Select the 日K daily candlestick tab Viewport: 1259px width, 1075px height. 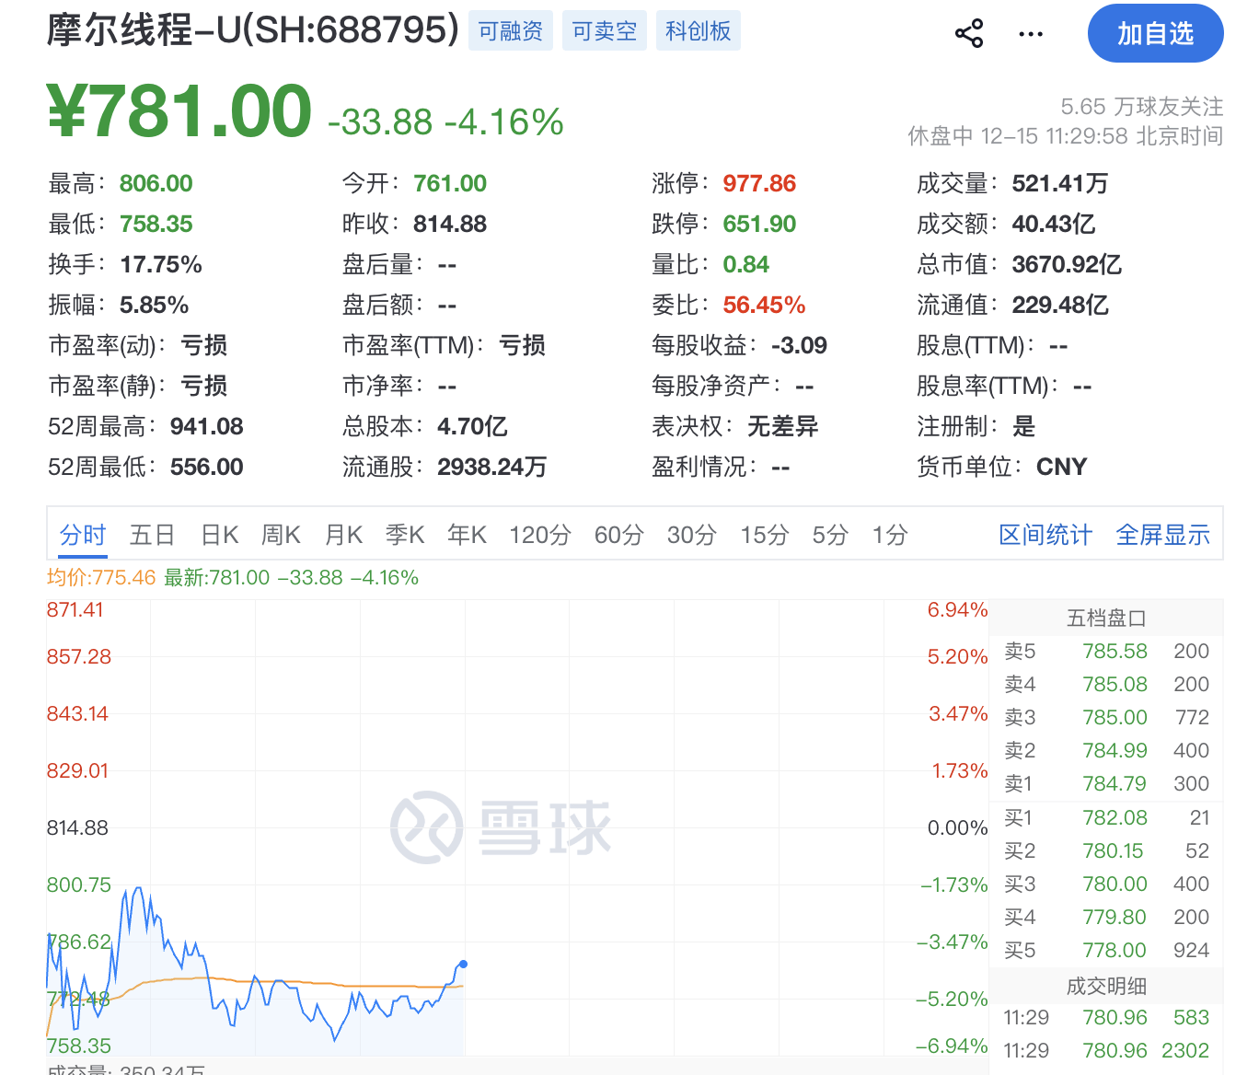218,534
